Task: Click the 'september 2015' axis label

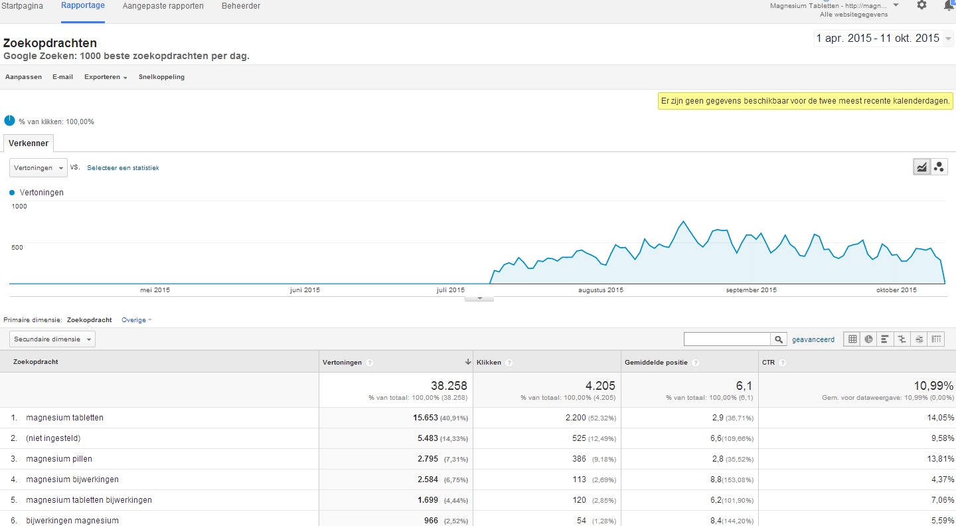Action: (751, 290)
